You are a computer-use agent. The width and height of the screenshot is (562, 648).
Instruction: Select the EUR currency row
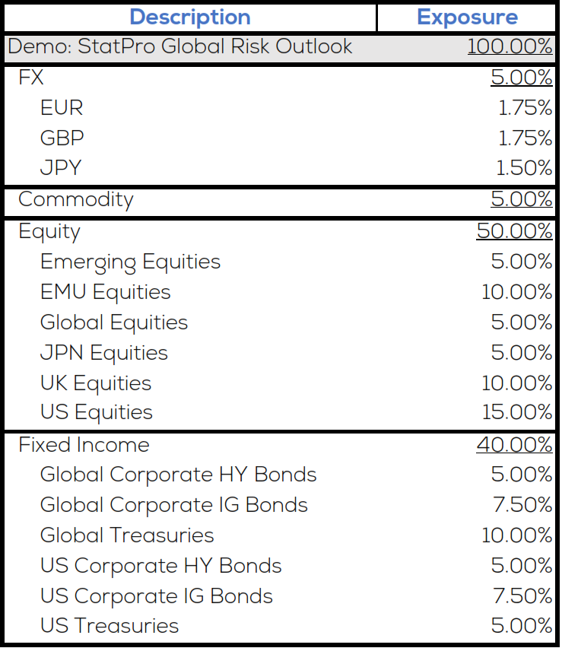point(62,108)
